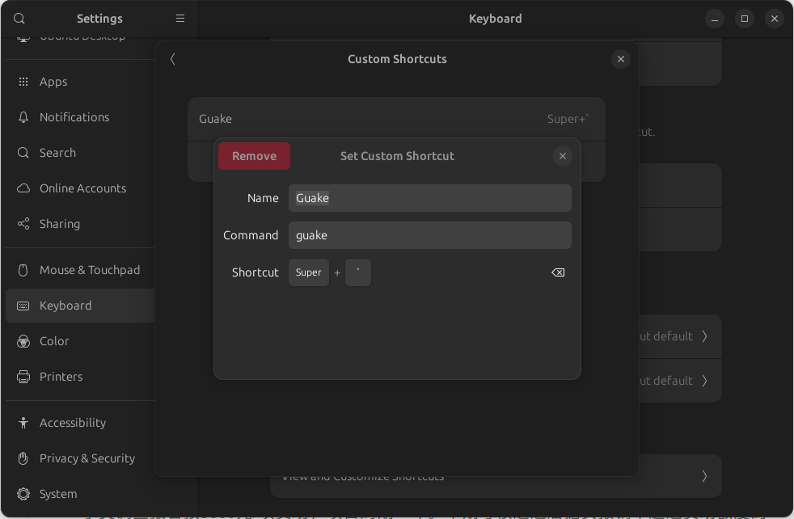Close the Set Custom Shortcut dialog

[563, 156]
